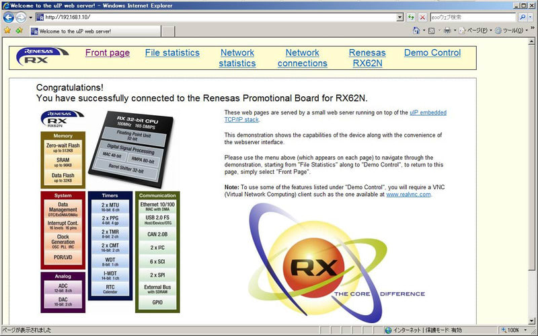
Task: Open the Network connections link
Action: (x=302, y=58)
